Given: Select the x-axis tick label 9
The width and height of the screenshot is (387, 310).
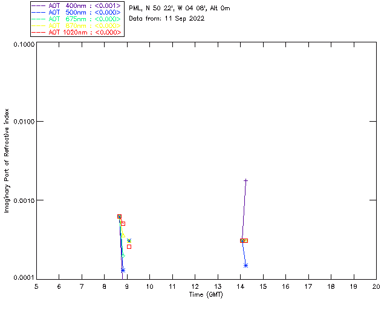Looking at the screenshot, I should (127, 286).
